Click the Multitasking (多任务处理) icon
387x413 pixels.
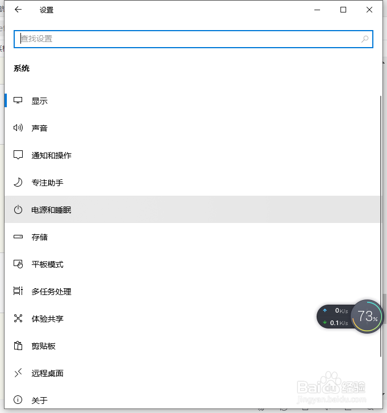click(18, 292)
